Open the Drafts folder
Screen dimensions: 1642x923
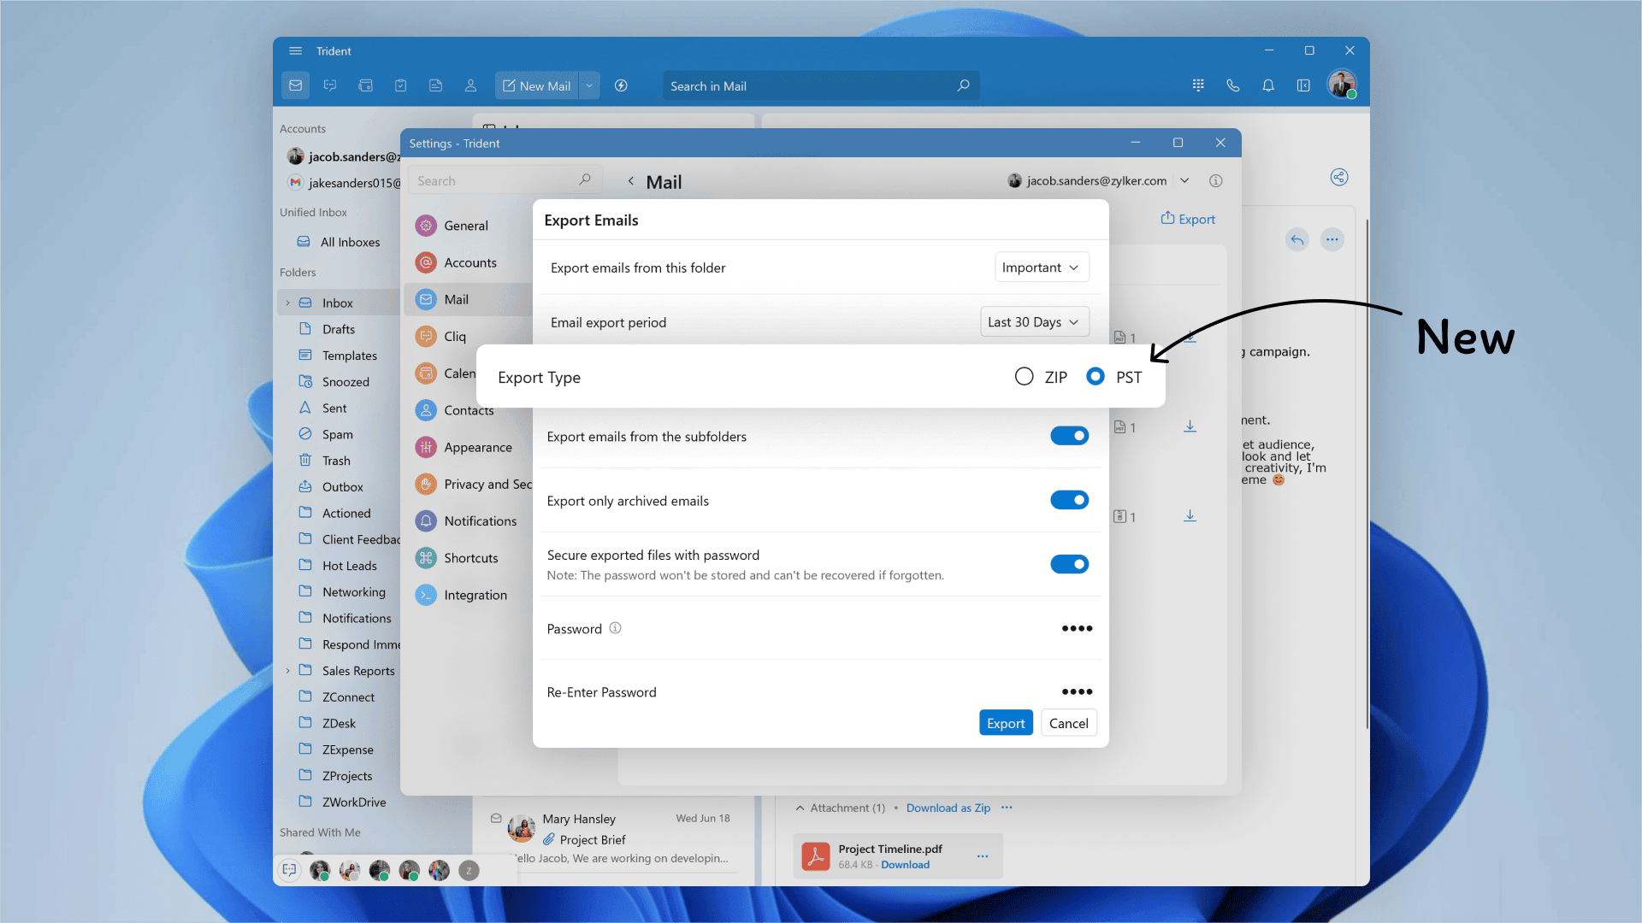339,329
